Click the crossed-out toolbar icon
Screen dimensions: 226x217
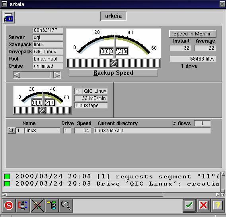[x=37, y=205]
